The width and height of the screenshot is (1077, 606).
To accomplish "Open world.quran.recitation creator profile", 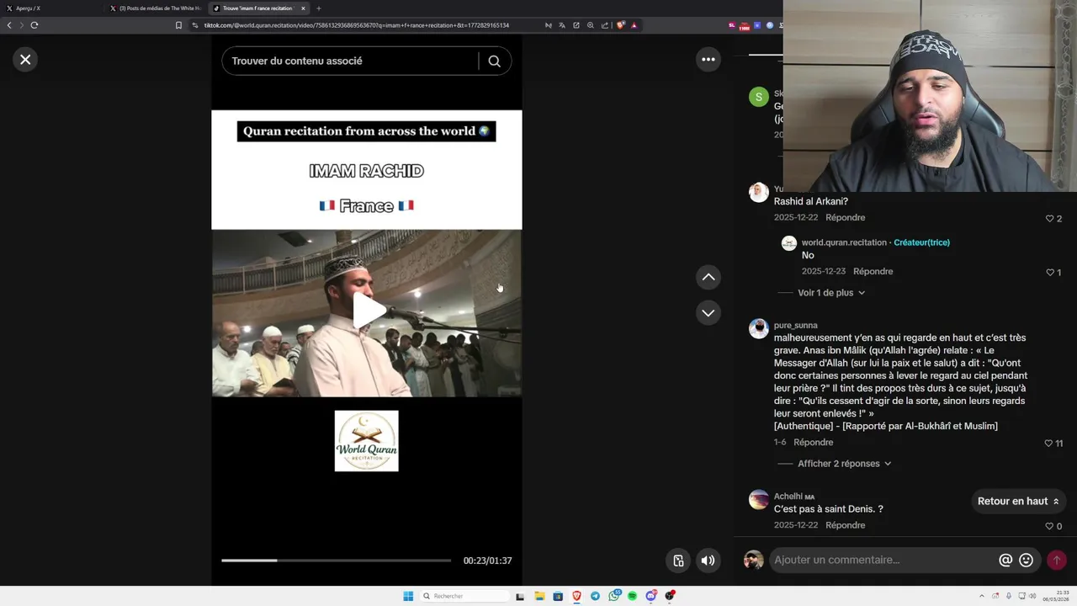I will (x=844, y=242).
